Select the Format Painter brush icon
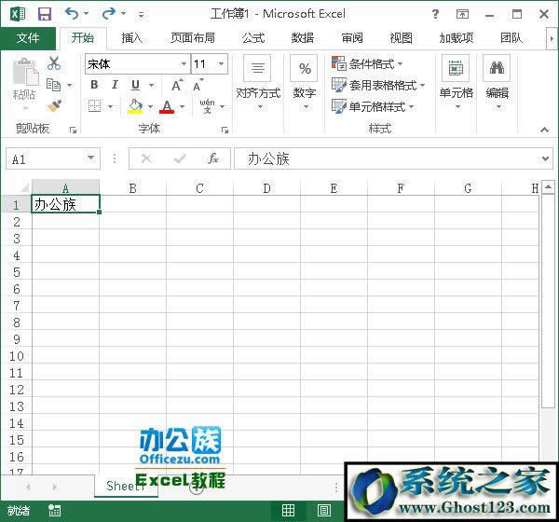This screenshot has height=522, width=559. click(x=54, y=106)
